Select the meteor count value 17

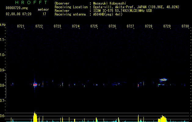(44, 14)
